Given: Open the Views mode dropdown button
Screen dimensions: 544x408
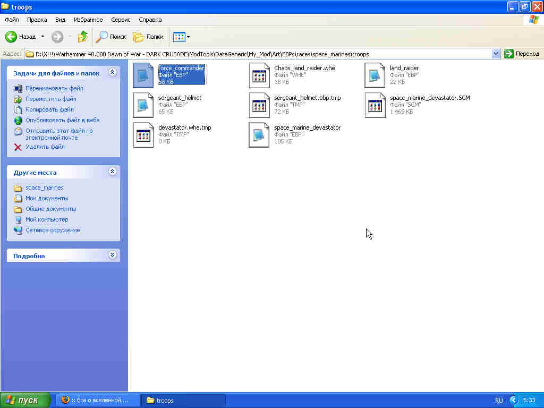Looking at the screenshot, I should point(182,37).
